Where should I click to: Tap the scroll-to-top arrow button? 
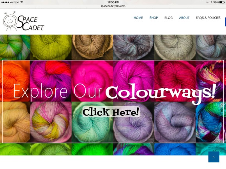tap(214, 157)
